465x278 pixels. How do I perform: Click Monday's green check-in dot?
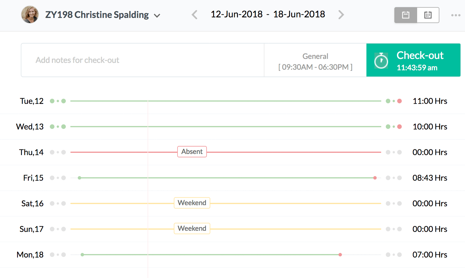click(x=82, y=255)
